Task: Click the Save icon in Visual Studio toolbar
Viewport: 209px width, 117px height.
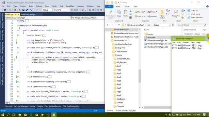Action: click(x=23, y=10)
